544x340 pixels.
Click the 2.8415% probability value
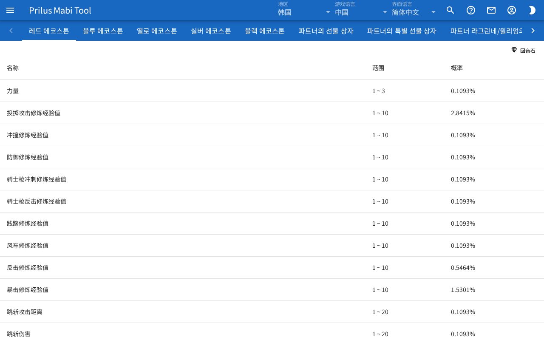tap(463, 113)
